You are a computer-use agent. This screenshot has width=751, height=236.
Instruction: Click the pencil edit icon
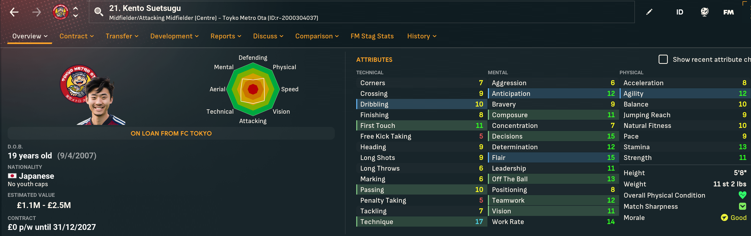coord(649,12)
